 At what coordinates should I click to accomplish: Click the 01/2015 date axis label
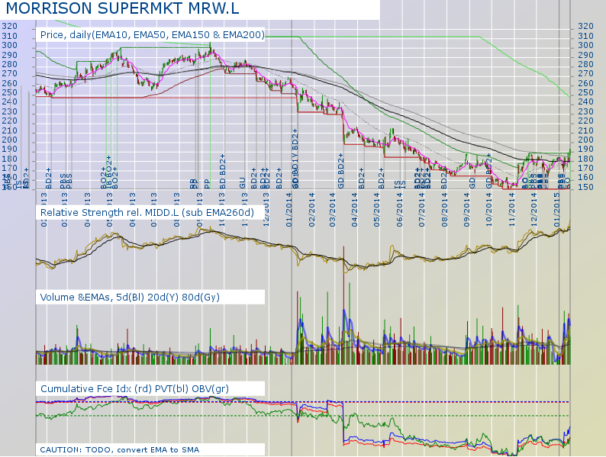click(x=557, y=210)
